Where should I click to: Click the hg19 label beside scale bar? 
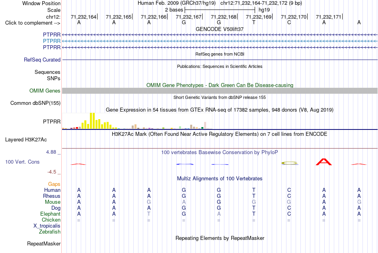[264, 10]
